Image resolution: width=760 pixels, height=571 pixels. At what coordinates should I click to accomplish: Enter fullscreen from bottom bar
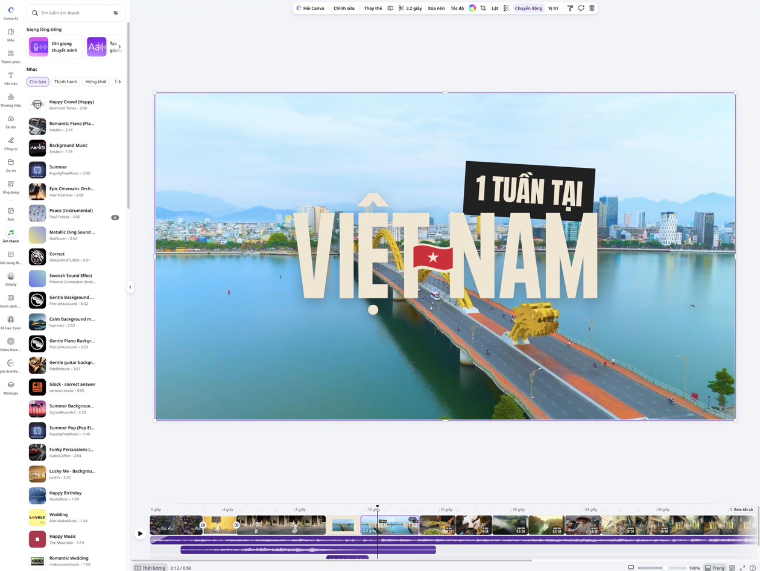(743, 568)
